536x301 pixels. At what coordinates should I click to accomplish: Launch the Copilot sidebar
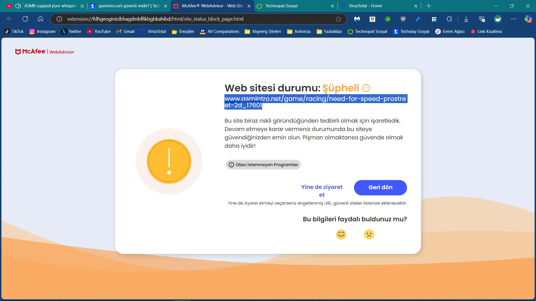click(x=528, y=19)
